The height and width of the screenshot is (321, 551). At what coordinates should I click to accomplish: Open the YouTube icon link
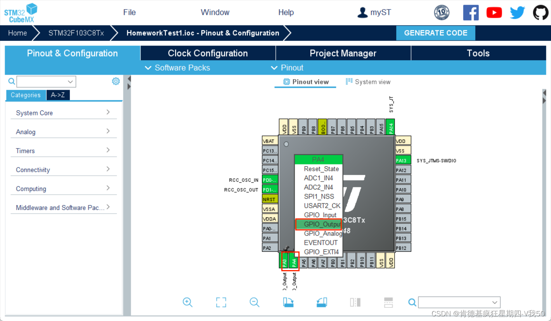click(x=494, y=12)
